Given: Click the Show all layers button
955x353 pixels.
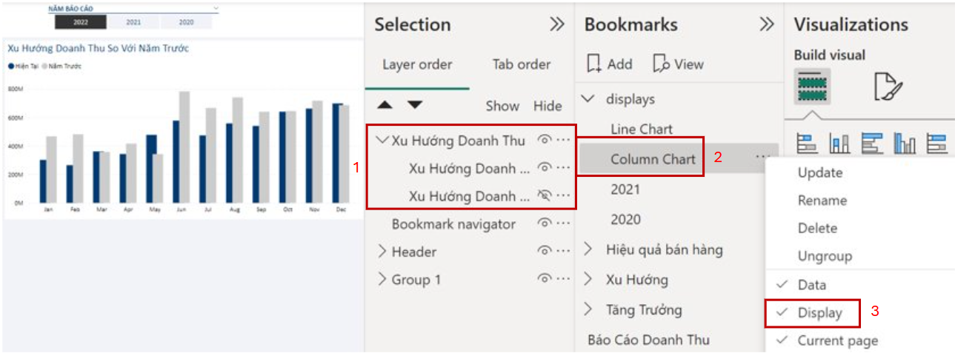Looking at the screenshot, I should pyautogui.click(x=502, y=106).
